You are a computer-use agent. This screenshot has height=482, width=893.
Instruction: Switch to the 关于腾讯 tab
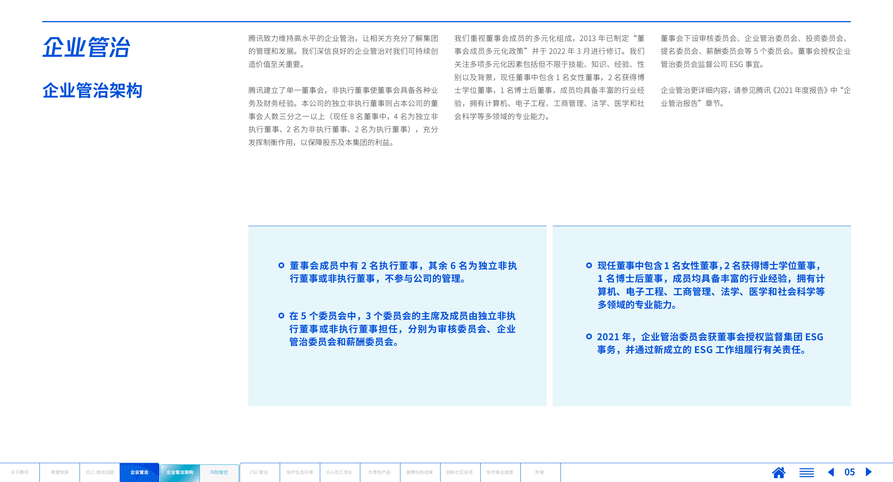point(20,472)
